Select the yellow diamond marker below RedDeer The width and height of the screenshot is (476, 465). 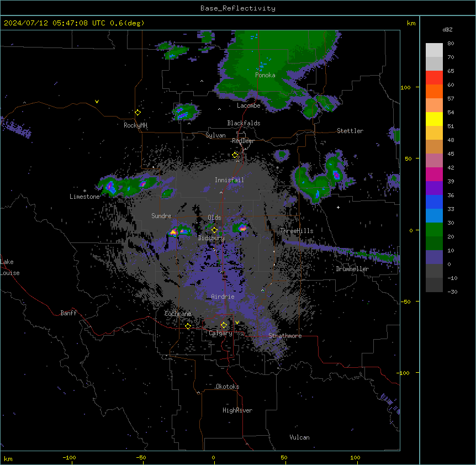(x=235, y=155)
